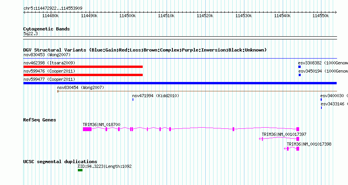Click the 114540k ruler tick label
The width and height of the screenshot is (348, 185).
click(x=282, y=16)
